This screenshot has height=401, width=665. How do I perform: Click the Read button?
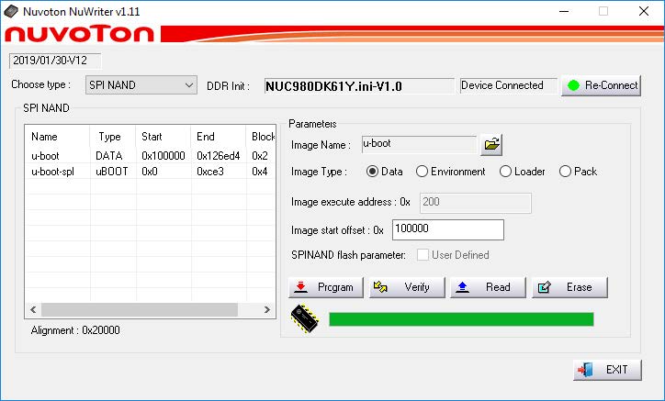[488, 287]
